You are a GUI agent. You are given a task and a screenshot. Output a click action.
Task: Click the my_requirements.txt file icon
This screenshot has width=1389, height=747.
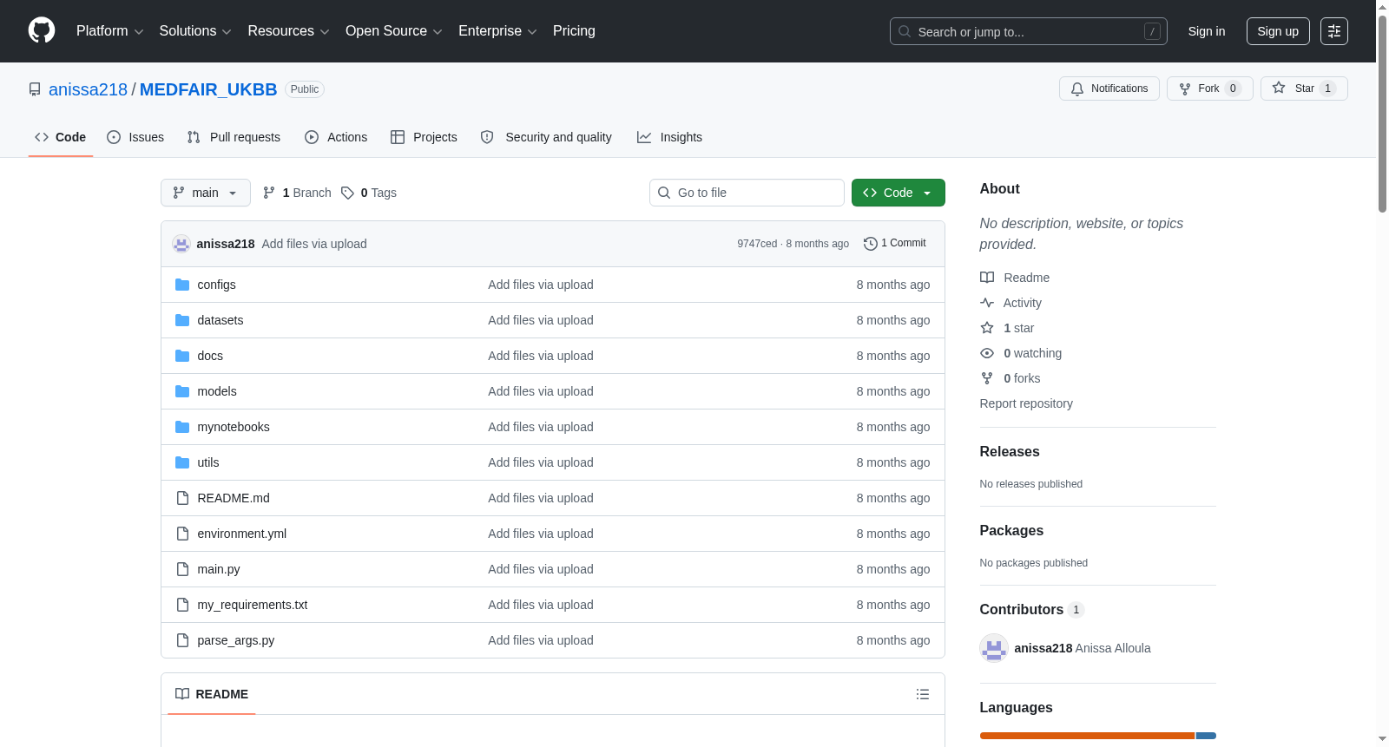(182, 605)
